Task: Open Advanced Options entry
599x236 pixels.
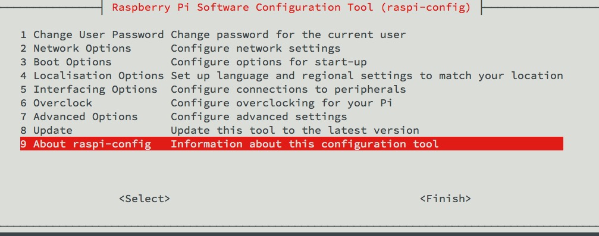Action: click(291, 117)
